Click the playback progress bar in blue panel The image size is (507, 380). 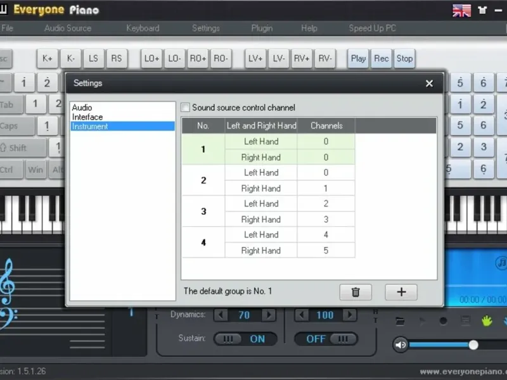(476, 286)
